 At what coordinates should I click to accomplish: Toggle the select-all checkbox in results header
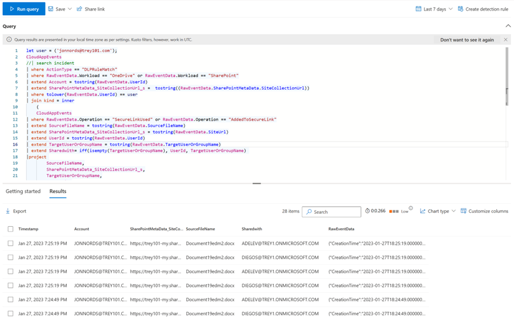[x=11, y=229]
